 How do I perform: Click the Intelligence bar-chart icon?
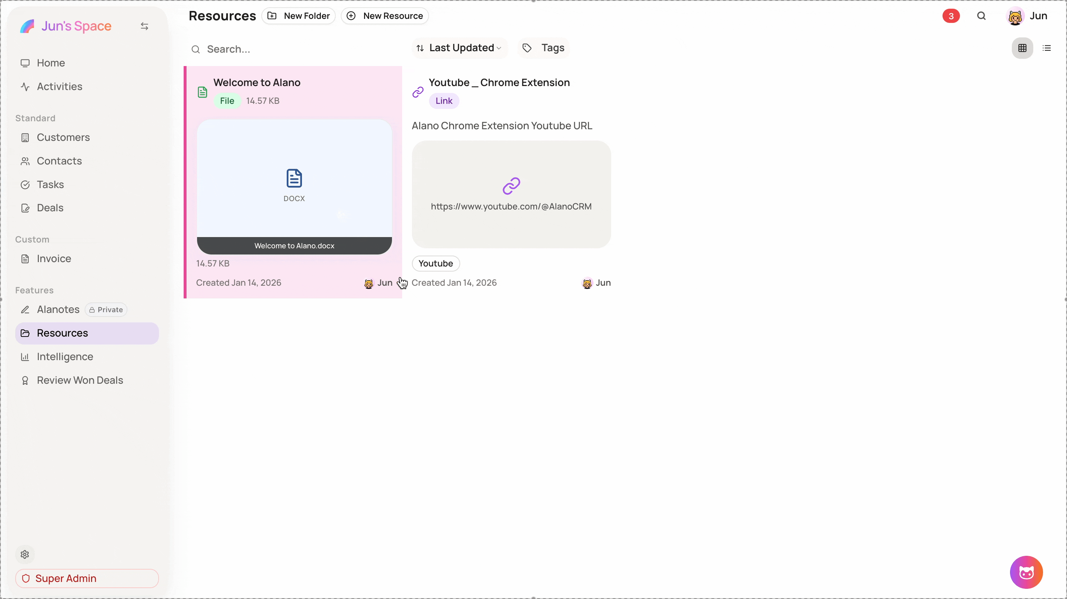click(25, 357)
